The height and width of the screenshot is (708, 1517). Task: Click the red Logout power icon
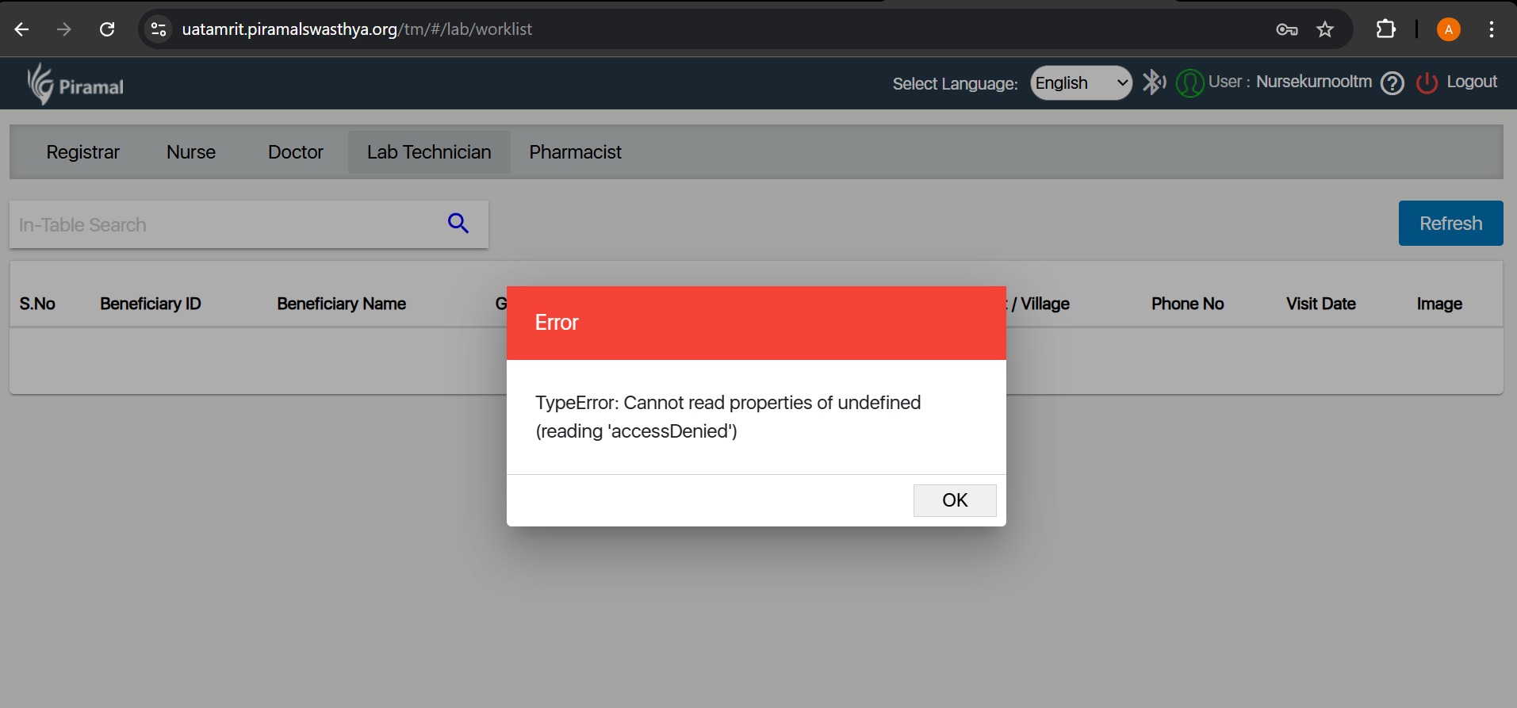(x=1427, y=82)
